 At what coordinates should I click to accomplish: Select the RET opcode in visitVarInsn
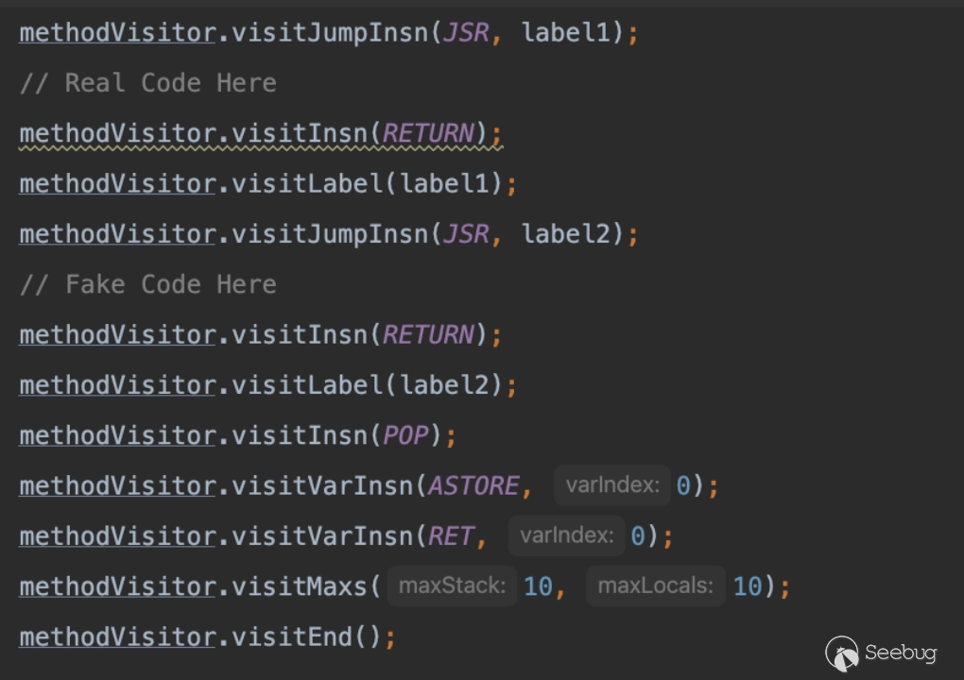point(451,535)
